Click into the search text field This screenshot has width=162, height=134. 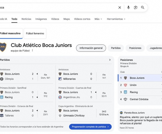click(58, 8)
